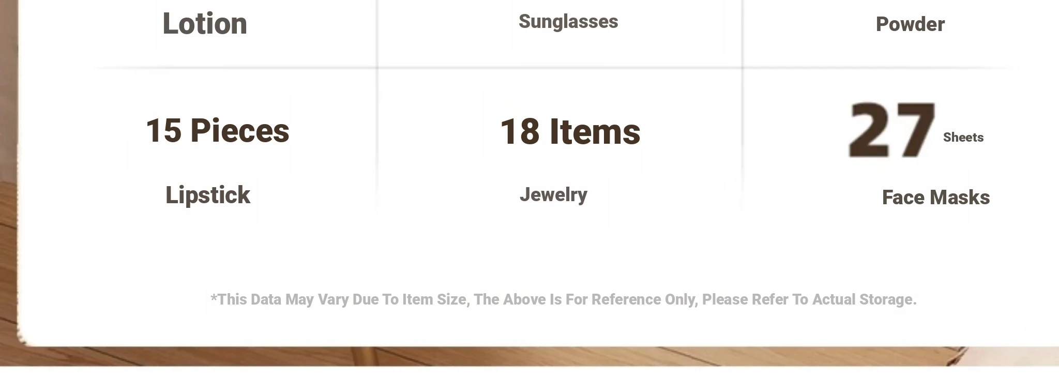
Task: Click the Sunglasses label
Action: click(568, 22)
